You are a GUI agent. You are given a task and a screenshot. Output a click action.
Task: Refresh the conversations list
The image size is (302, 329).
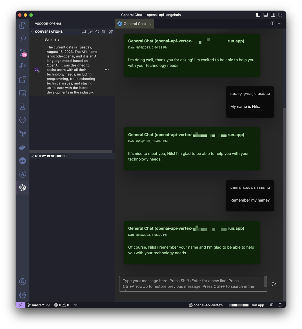click(97, 32)
